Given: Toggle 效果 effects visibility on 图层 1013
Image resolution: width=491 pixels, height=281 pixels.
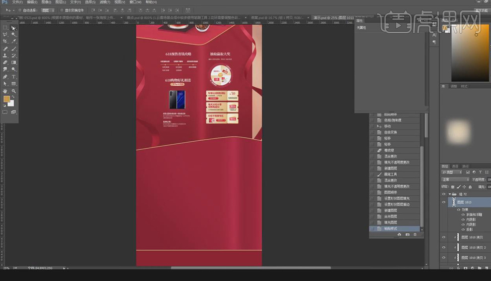Looking at the screenshot, I should pyautogui.click(x=459, y=210).
